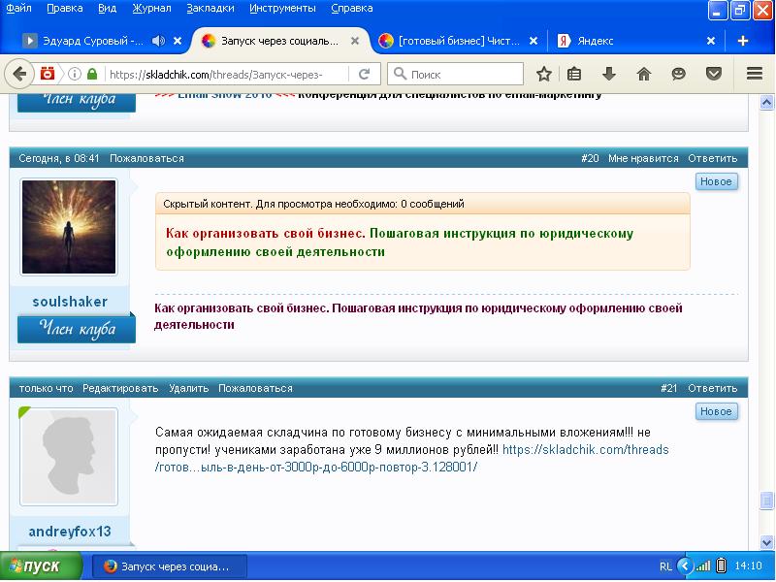Open the downloads arrow icon
Screen dimensions: 776x582
[609, 75]
